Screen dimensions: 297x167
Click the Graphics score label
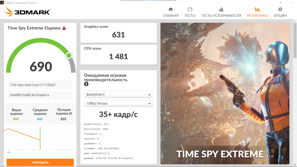[x=96, y=27]
